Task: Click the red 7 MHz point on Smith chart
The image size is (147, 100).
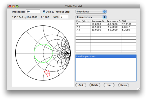Action: [x=48, y=76]
